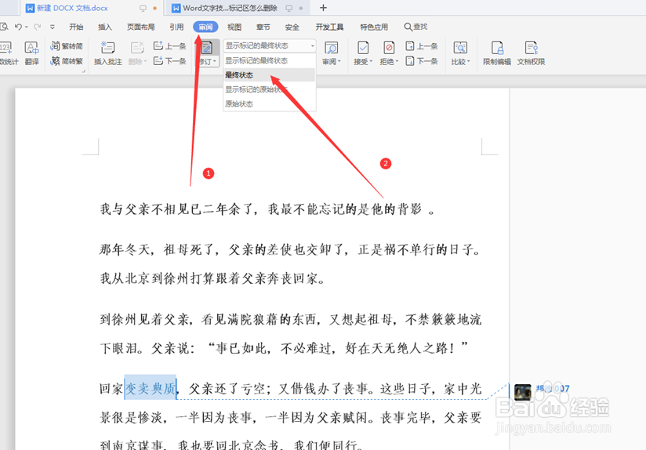The height and width of the screenshot is (450, 646).
Task: Switch to the 页面布局 ribbon tab
Action: (x=141, y=27)
